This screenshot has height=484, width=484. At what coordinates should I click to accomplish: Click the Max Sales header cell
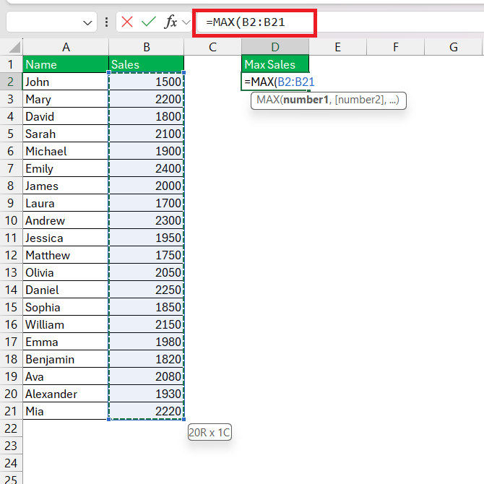click(275, 64)
